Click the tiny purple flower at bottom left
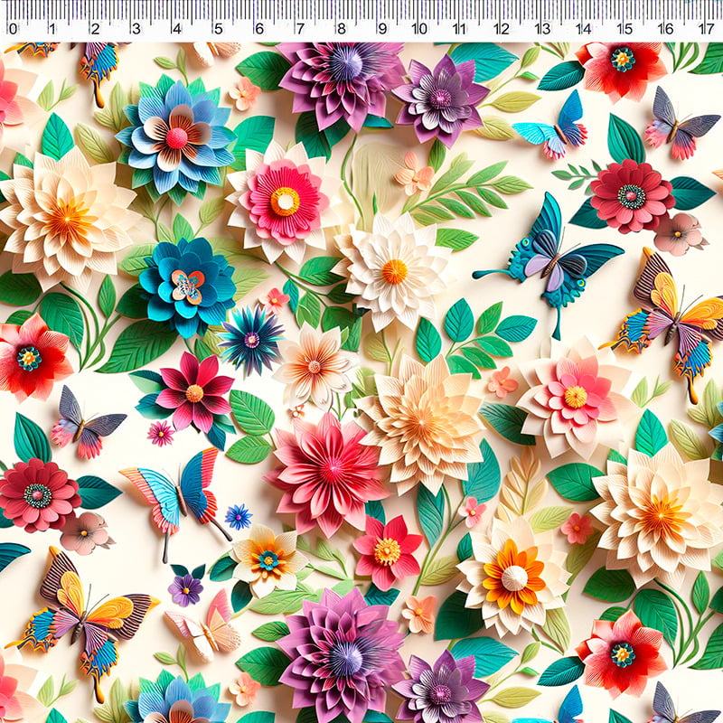 185,589
